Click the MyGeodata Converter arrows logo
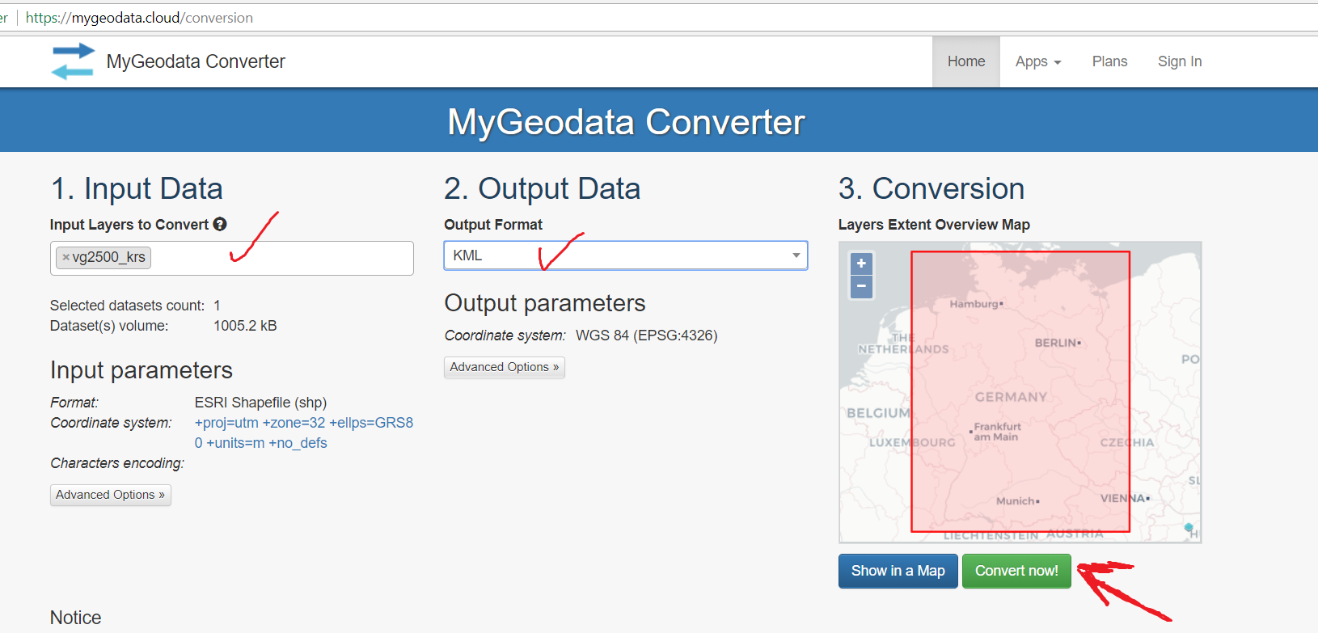 tap(73, 61)
